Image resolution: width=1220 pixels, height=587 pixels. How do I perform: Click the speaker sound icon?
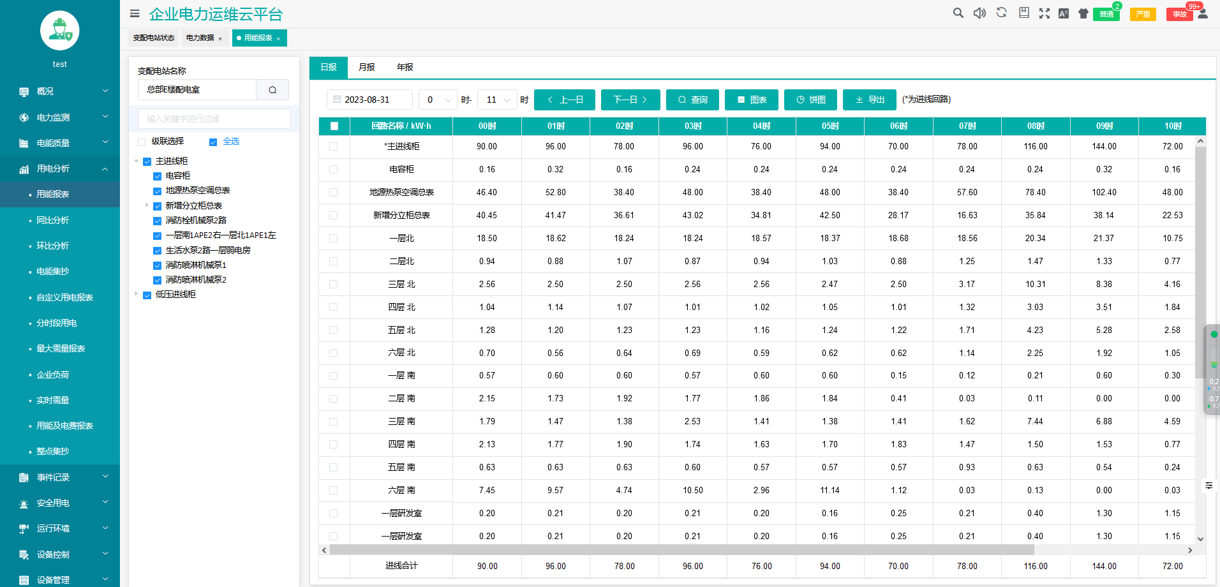point(979,13)
